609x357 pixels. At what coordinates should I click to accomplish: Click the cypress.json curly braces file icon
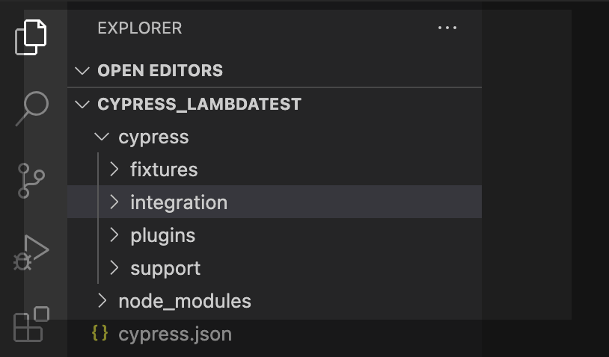click(x=99, y=333)
